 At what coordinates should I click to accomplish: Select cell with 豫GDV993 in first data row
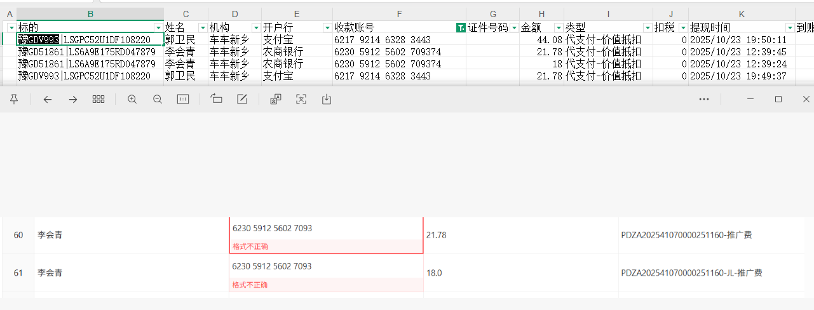tap(90, 39)
